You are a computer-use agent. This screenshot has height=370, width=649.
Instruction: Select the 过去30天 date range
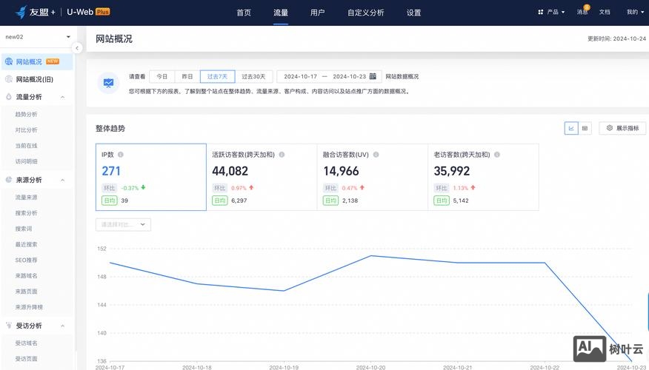click(x=253, y=76)
